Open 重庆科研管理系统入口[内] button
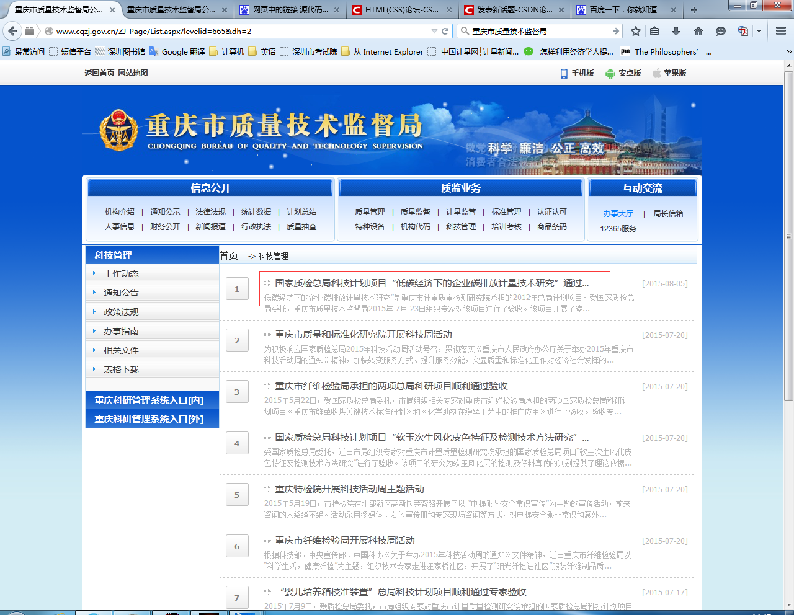Image resolution: width=794 pixels, height=615 pixels. coord(152,400)
